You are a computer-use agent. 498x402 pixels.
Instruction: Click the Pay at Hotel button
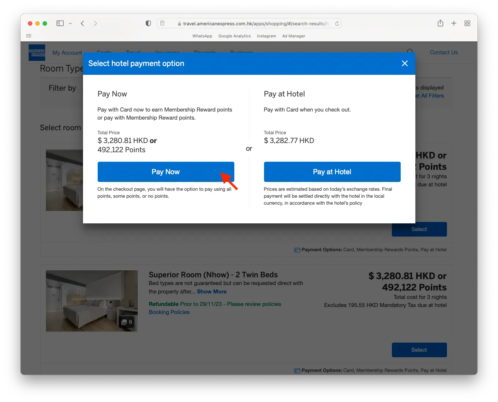[x=332, y=172]
